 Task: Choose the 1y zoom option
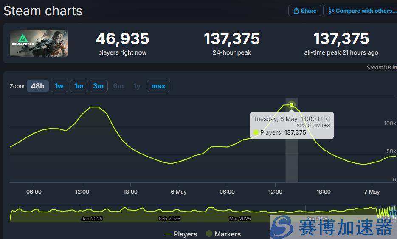tap(137, 86)
